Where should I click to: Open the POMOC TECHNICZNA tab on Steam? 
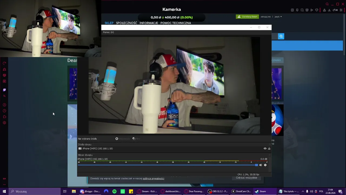pos(176,23)
